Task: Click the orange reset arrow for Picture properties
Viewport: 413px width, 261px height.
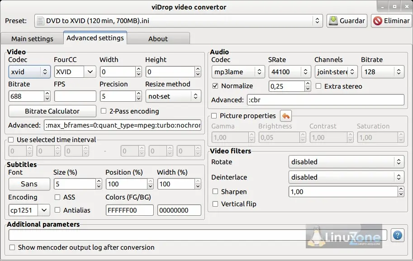Action: click(x=286, y=116)
